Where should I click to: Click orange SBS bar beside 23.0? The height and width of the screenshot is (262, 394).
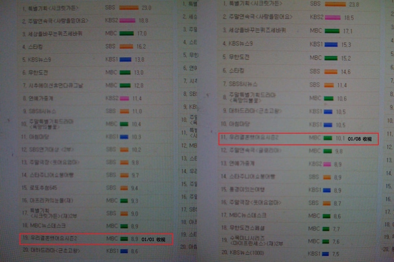coord(129,8)
